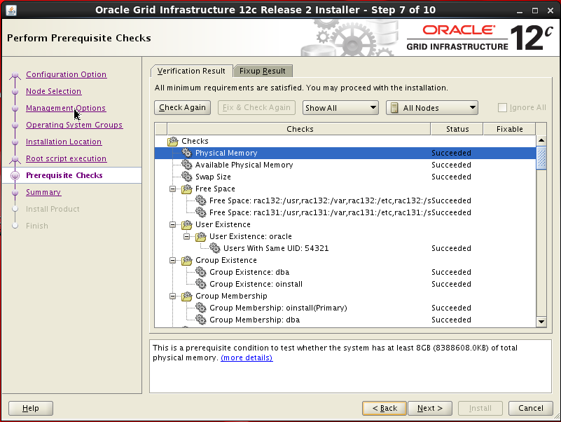Click the Configuration Option step marker
This screenshot has height=422, width=561.
pos(15,75)
